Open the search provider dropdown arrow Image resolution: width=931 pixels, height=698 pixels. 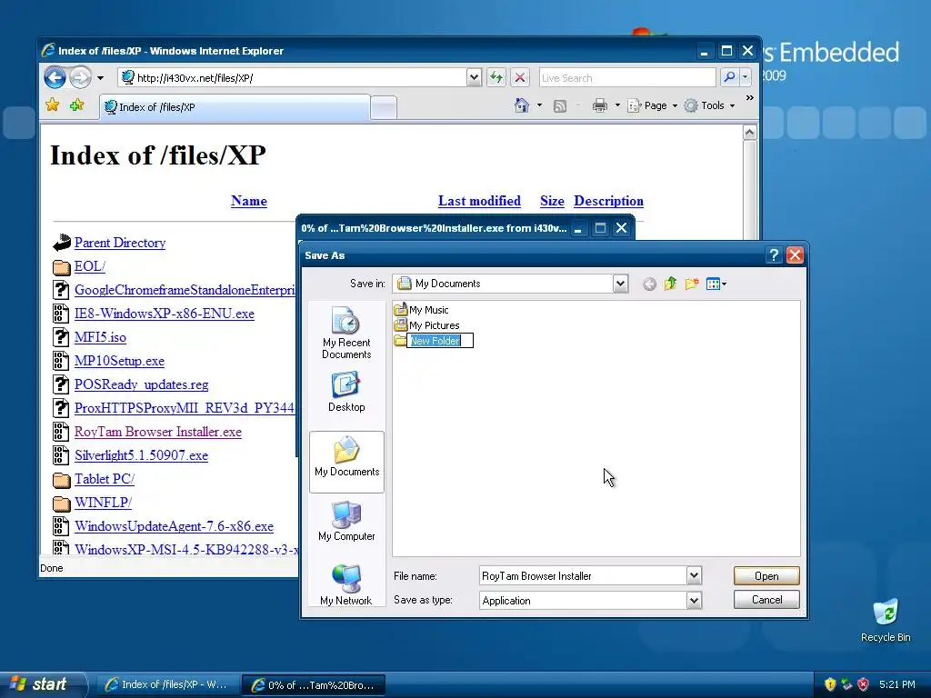tap(746, 77)
